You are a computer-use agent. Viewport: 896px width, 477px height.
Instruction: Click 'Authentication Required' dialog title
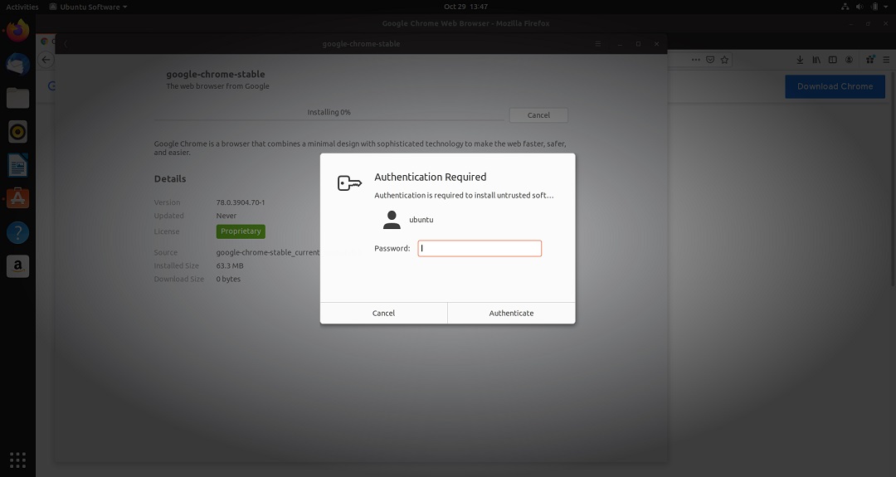click(x=431, y=177)
